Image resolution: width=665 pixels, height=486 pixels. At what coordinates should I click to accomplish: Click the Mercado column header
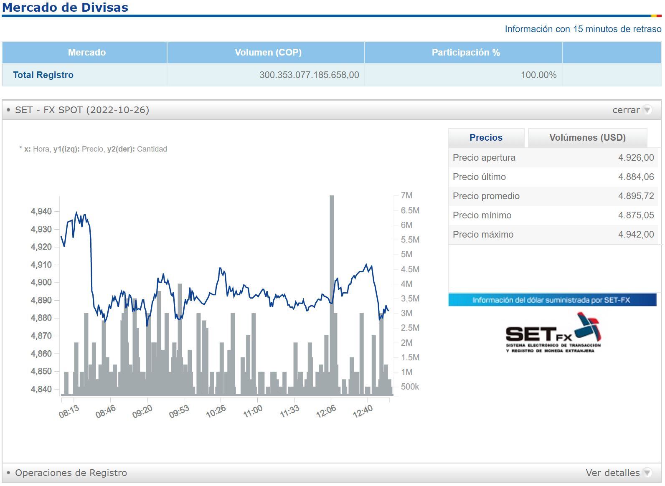(86, 53)
